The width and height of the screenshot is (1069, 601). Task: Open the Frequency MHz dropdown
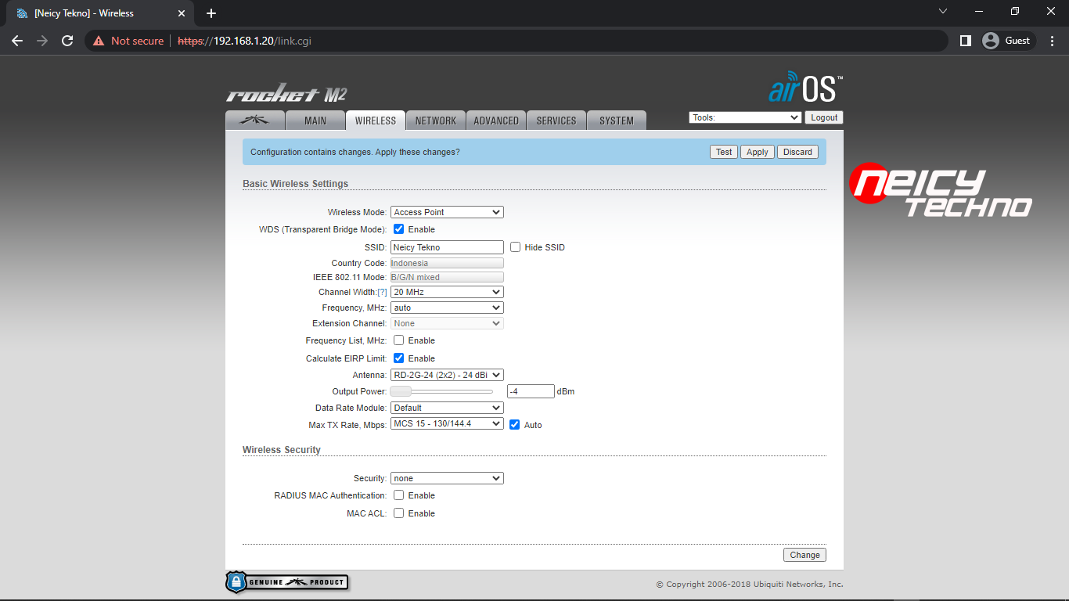pos(447,308)
